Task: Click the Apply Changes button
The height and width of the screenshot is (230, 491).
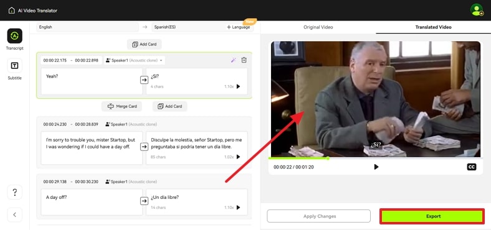Action: tap(319, 216)
